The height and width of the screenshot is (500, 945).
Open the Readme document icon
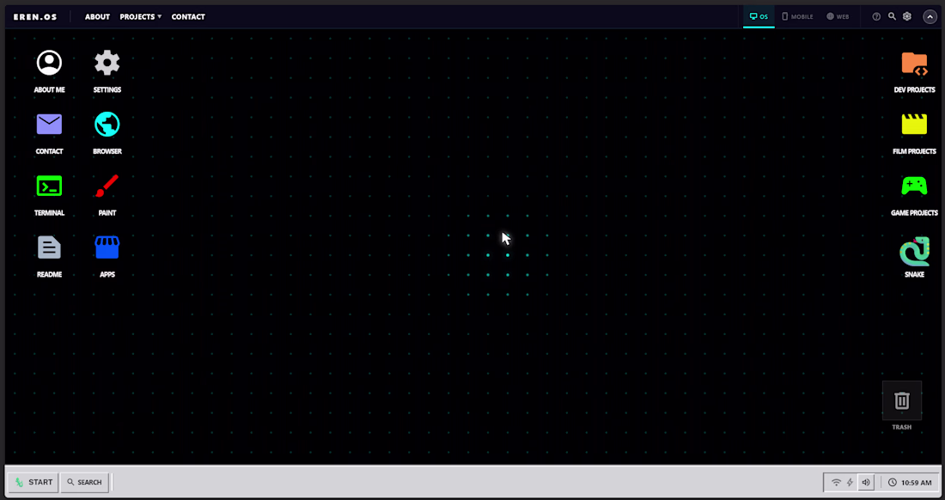[x=50, y=247]
